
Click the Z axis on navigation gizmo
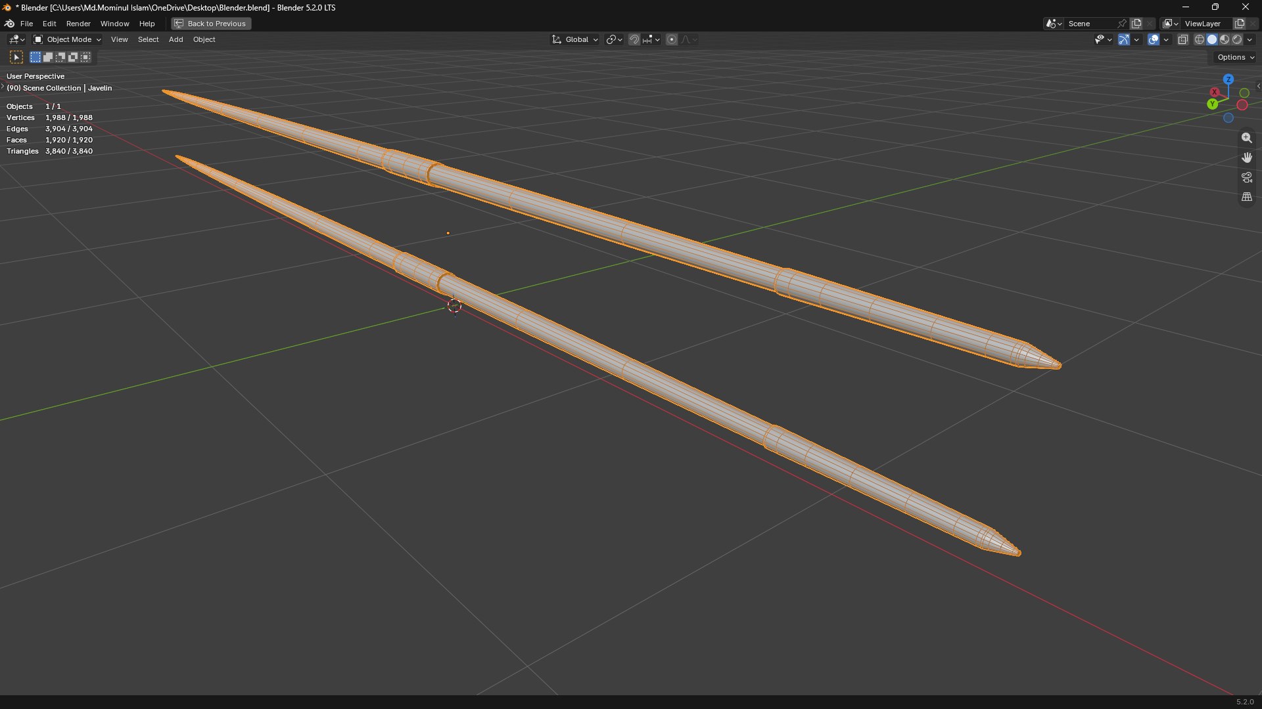click(1228, 79)
